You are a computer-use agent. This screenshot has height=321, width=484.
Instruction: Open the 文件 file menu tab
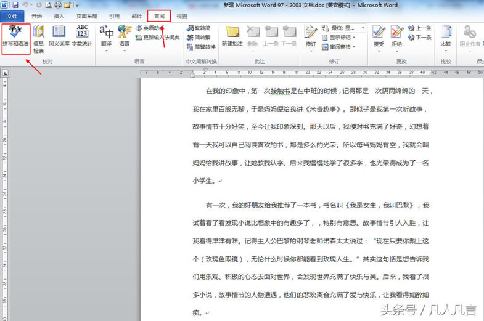point(12,16)
